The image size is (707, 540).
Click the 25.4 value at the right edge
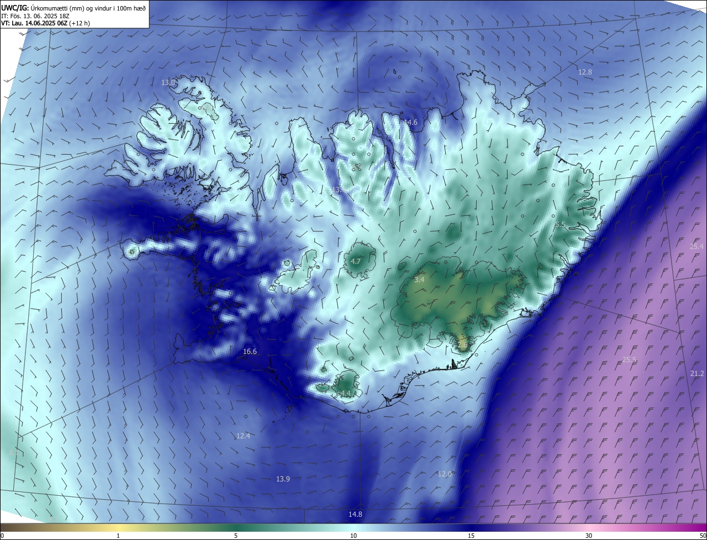coord(697,246)
